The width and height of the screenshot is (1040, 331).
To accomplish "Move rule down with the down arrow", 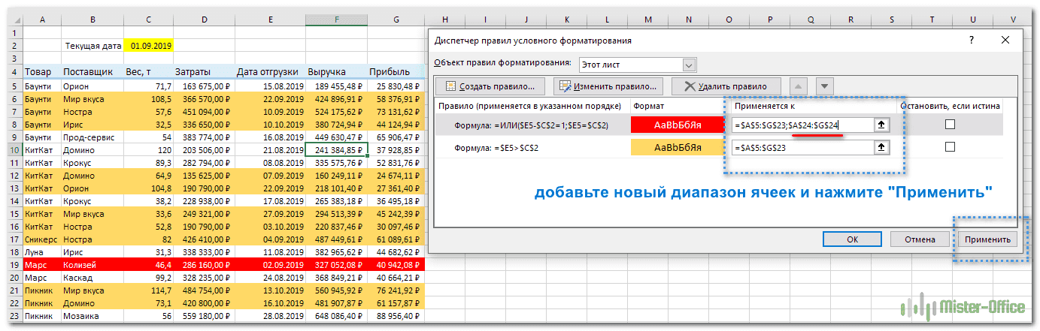I will coord(825,86).
